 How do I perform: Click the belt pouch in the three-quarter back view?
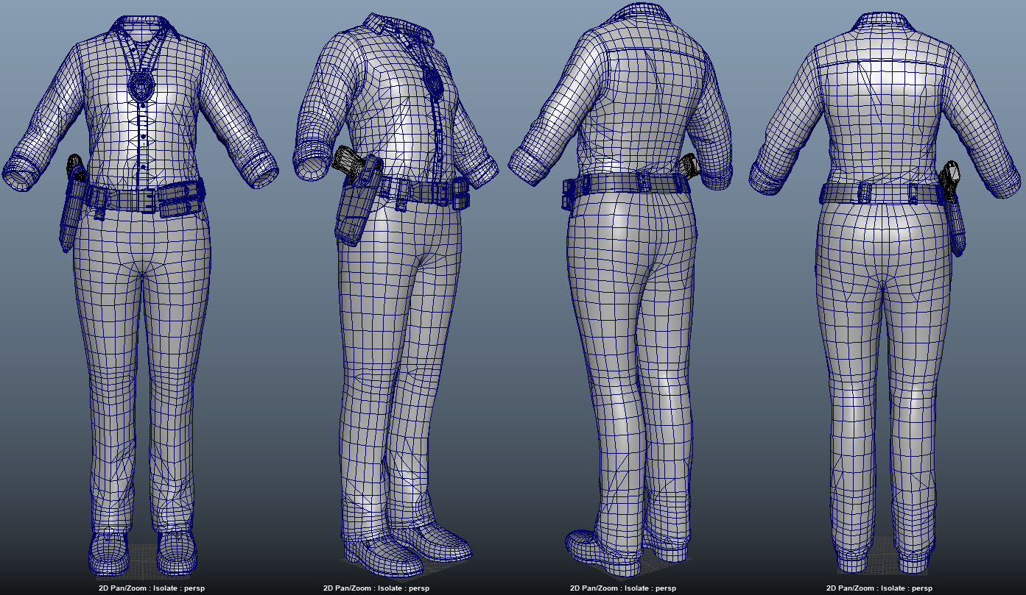(569, 192)
